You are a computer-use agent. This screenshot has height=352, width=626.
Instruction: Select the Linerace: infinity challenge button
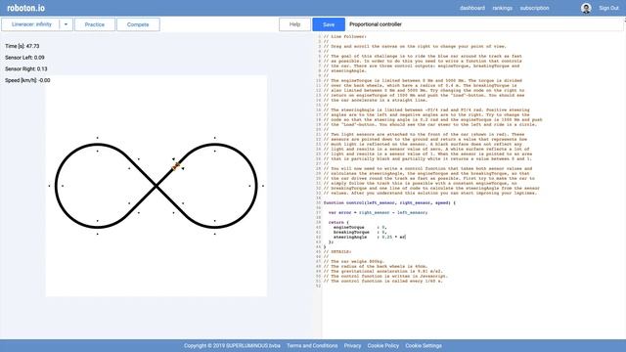[31, 24]
